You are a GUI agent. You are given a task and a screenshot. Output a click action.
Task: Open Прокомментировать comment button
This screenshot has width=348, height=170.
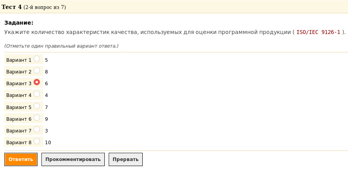73,159
